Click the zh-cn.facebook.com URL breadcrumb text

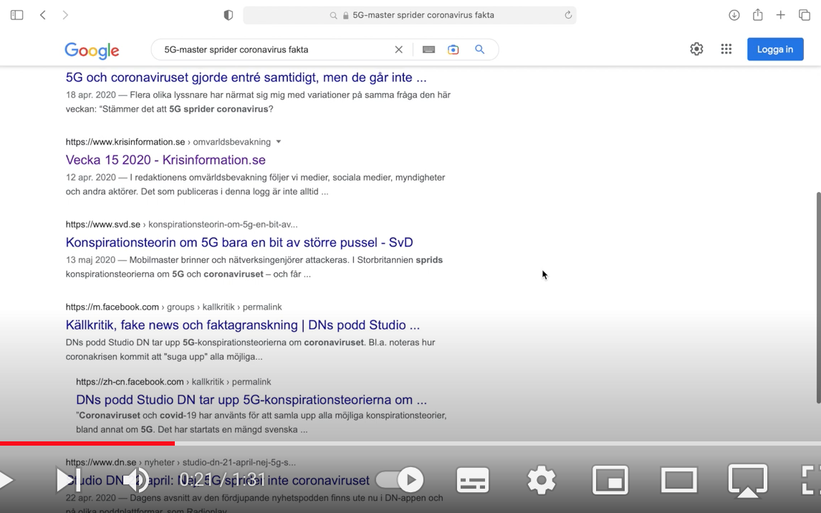[173, 382]
